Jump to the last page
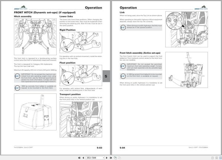The height and width of the screenshot is (160, 222). coord(111,158)
